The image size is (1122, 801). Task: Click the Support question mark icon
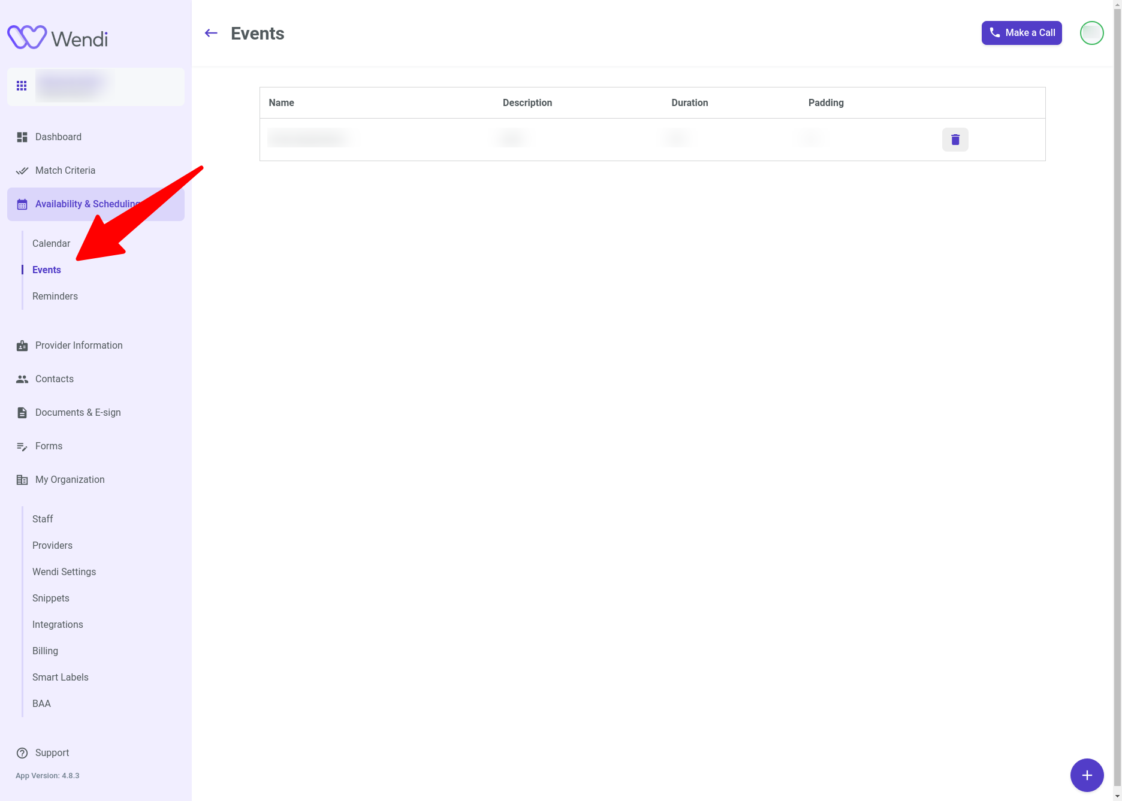point(22,753)
